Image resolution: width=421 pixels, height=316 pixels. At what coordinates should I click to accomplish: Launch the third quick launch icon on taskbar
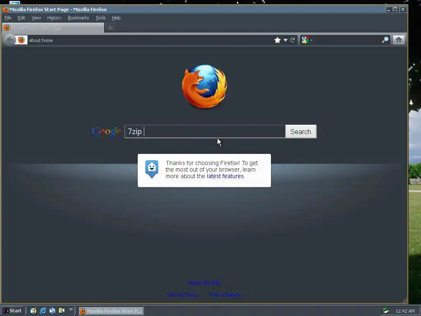[x=52, y=311]
